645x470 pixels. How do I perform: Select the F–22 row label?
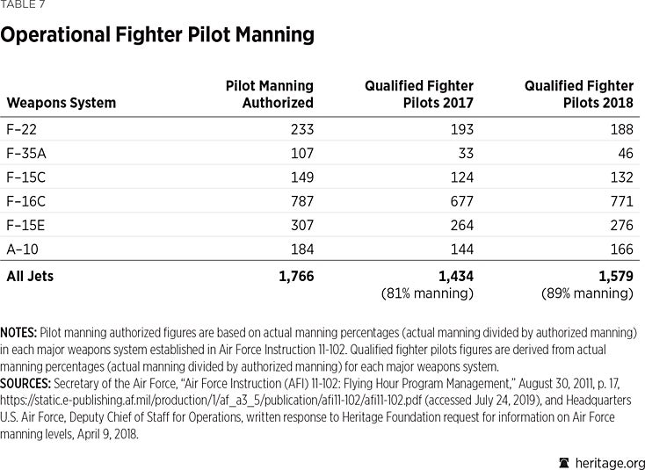point(22,129)
